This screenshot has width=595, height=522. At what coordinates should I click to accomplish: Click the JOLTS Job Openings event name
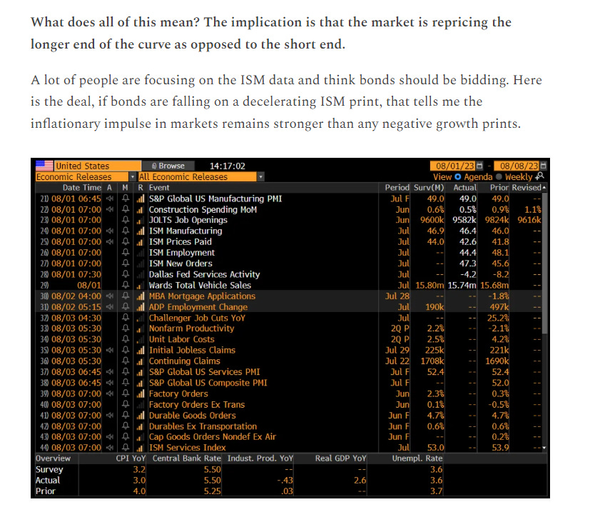point(188,220)
